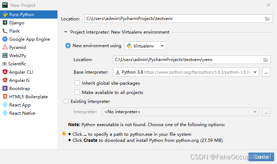Viewport: 277px width, 164px height.
Task: Click the React Native atom icon
Action: (5, 113)
